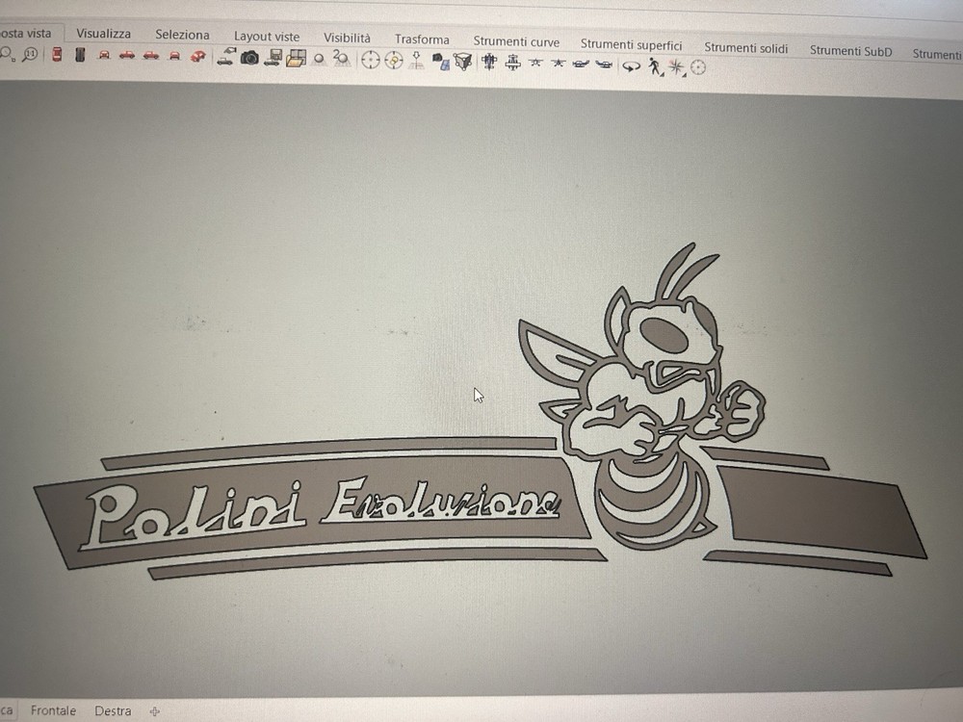Click the rotate view circular arrow icon
This screenshot has width=963, height=722.
[631, 66]
